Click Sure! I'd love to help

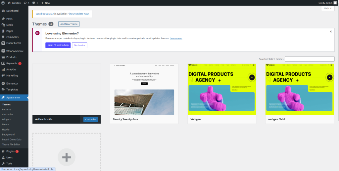click(58, 45)
